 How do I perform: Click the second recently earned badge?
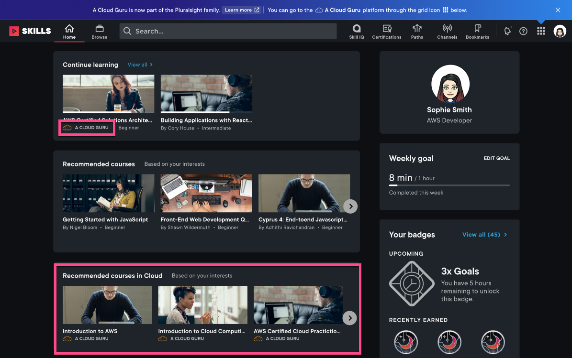[x=449, y=342]
